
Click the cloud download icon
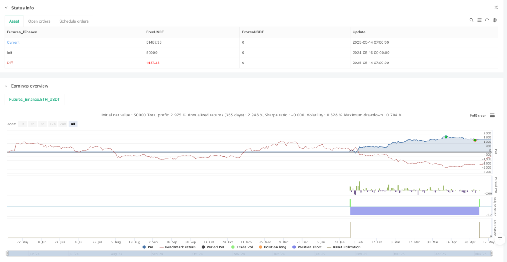(x=487, y=20)
